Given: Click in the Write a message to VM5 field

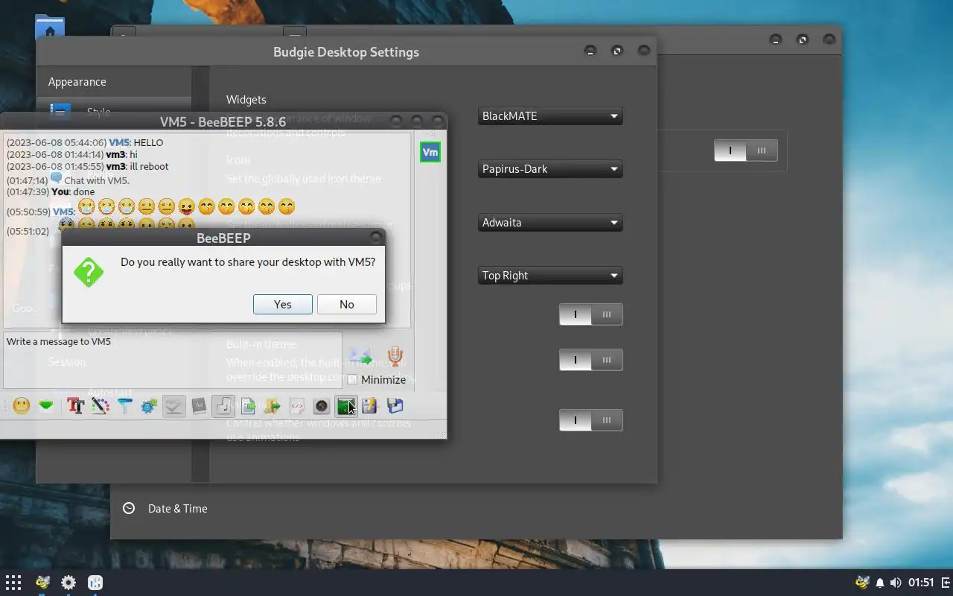Looking at the screenshot, I should point(173,361).
